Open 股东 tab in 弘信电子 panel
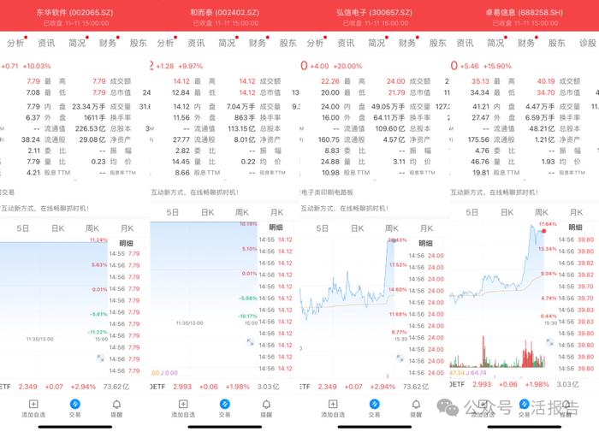 437,43
